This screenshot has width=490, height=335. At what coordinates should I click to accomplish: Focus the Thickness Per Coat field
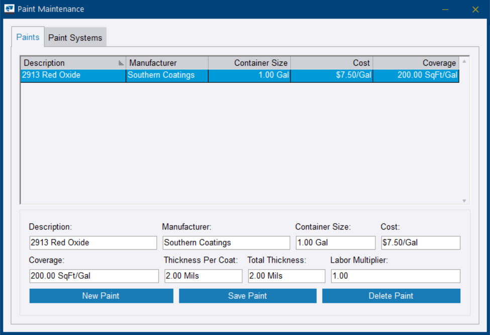click(x=203, y=276)
